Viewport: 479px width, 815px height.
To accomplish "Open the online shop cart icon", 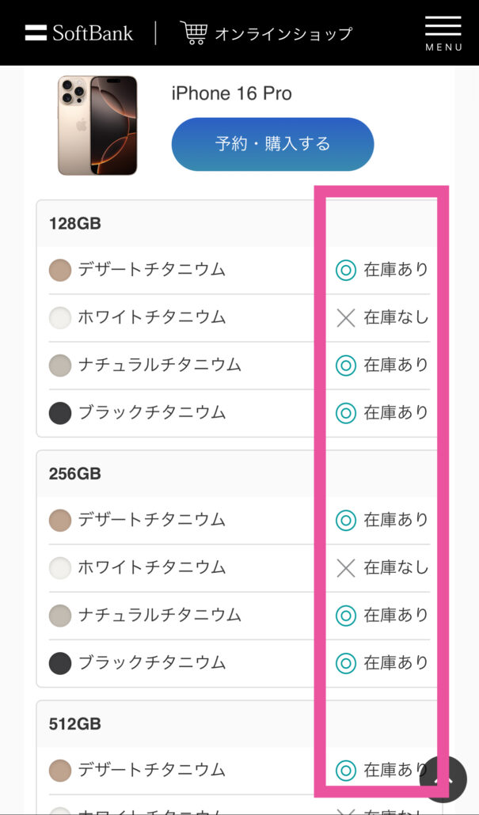I will [193, 32].
